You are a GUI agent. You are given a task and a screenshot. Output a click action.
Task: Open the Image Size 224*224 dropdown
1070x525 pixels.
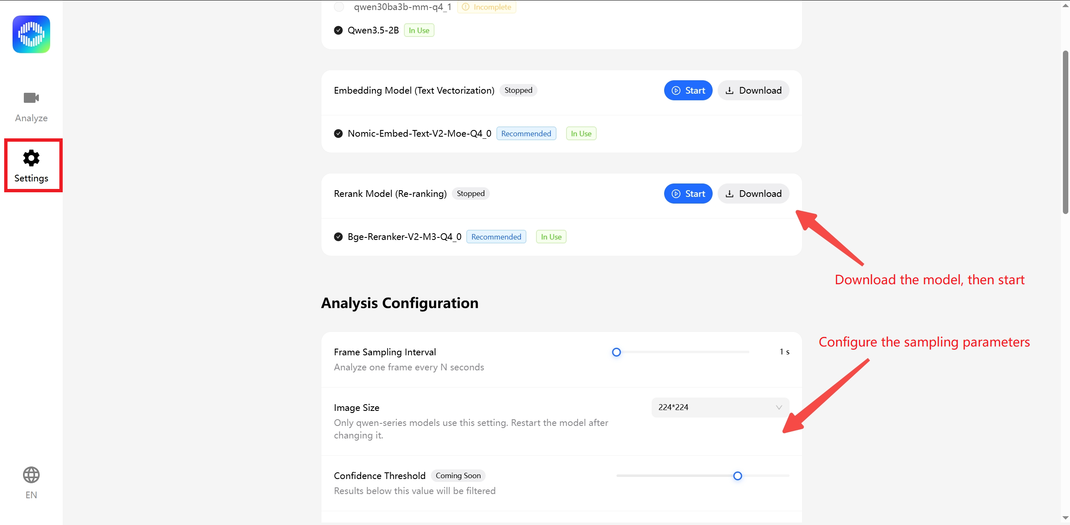point(720,407)
